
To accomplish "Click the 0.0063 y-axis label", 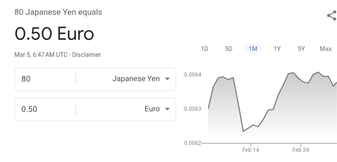I will pos(193,109).
